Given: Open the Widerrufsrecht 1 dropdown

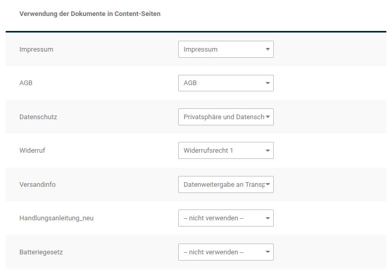Looking at the screenshot, I should click(225, 151).
